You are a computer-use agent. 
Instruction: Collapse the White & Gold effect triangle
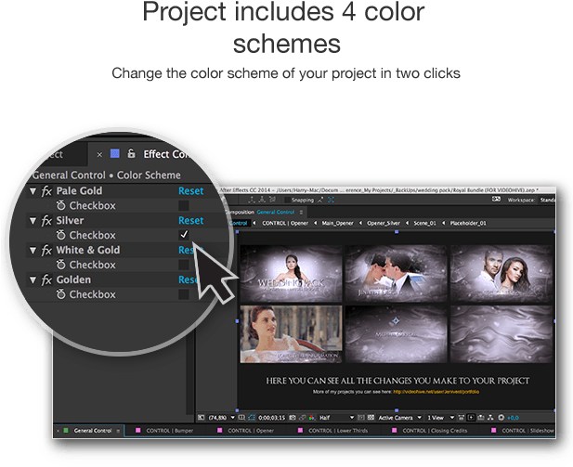[x=33, y=251]
